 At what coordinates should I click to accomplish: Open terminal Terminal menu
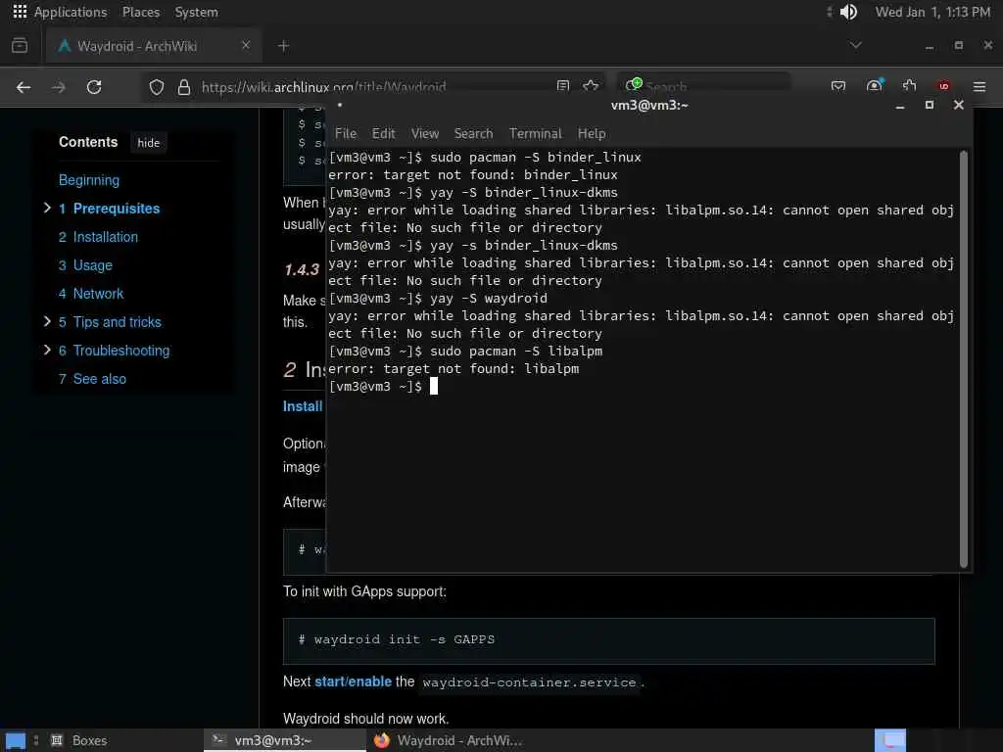click(536, 133)
